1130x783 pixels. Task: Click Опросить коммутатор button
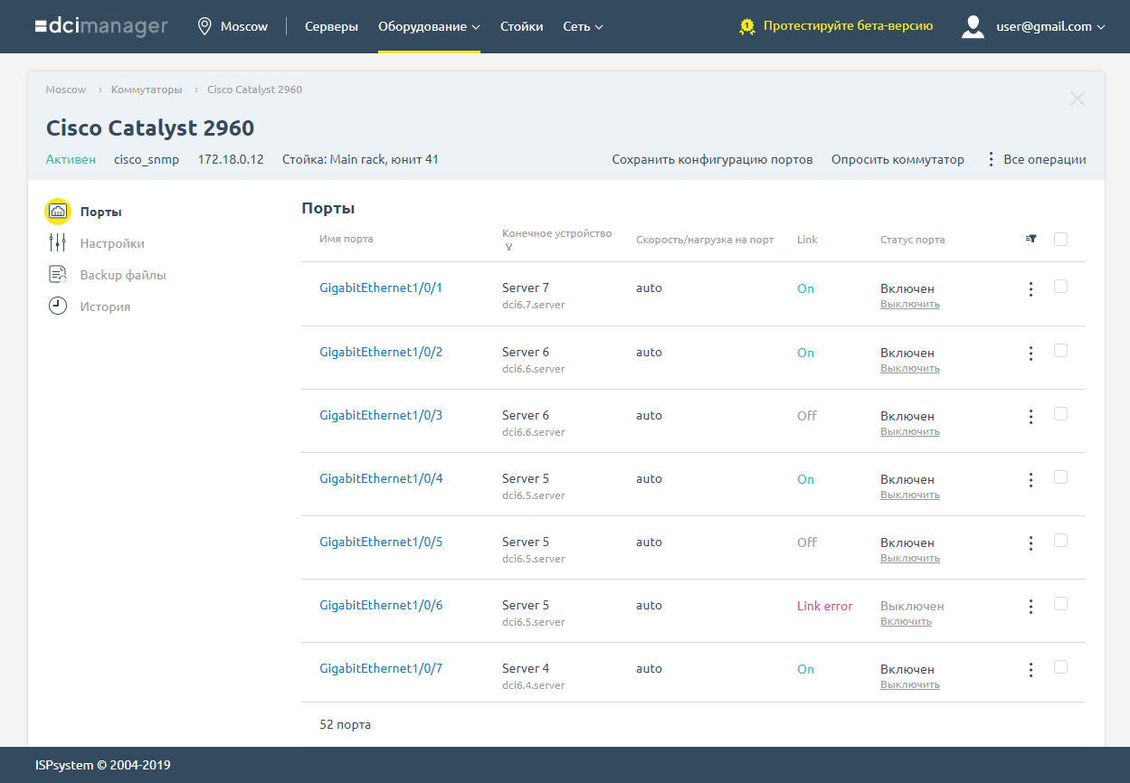point(897,159)
